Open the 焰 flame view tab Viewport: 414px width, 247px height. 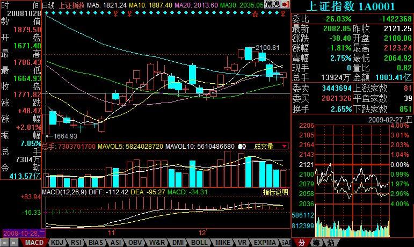coord(330,243)
